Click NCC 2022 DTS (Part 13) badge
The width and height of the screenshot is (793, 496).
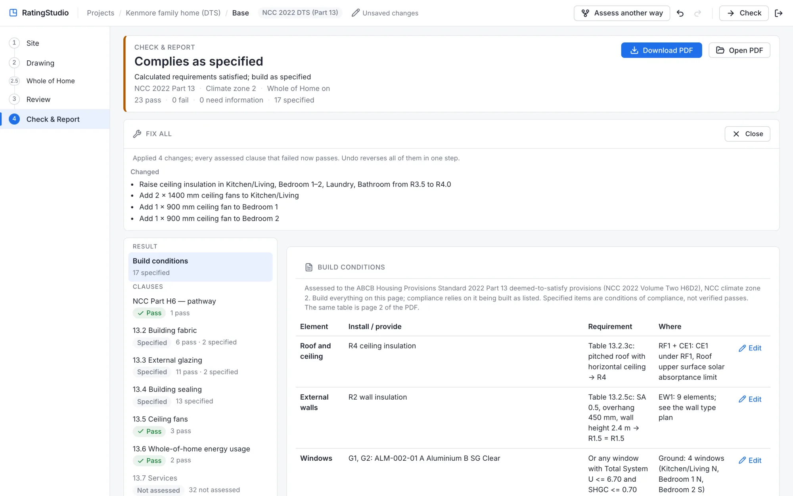(x=300, y=13)
